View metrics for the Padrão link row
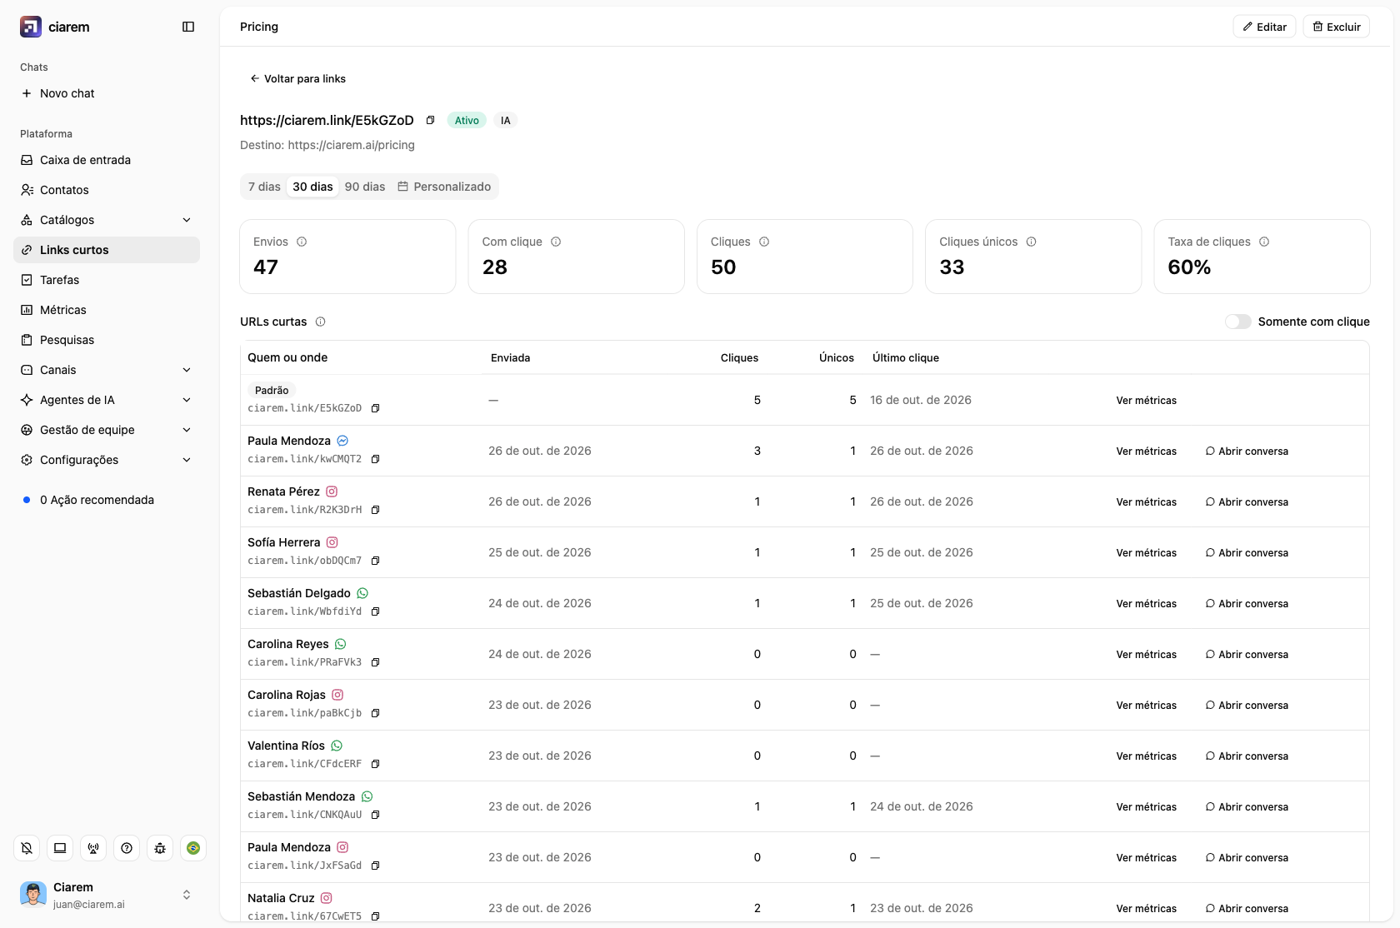 click(x=1147, y=400)
